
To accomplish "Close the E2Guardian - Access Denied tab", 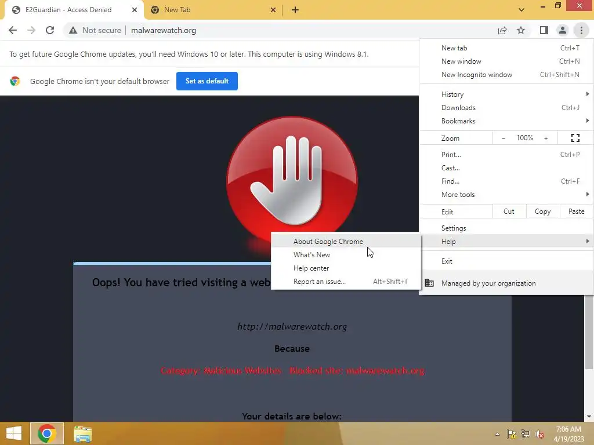I will coord(135,10).
